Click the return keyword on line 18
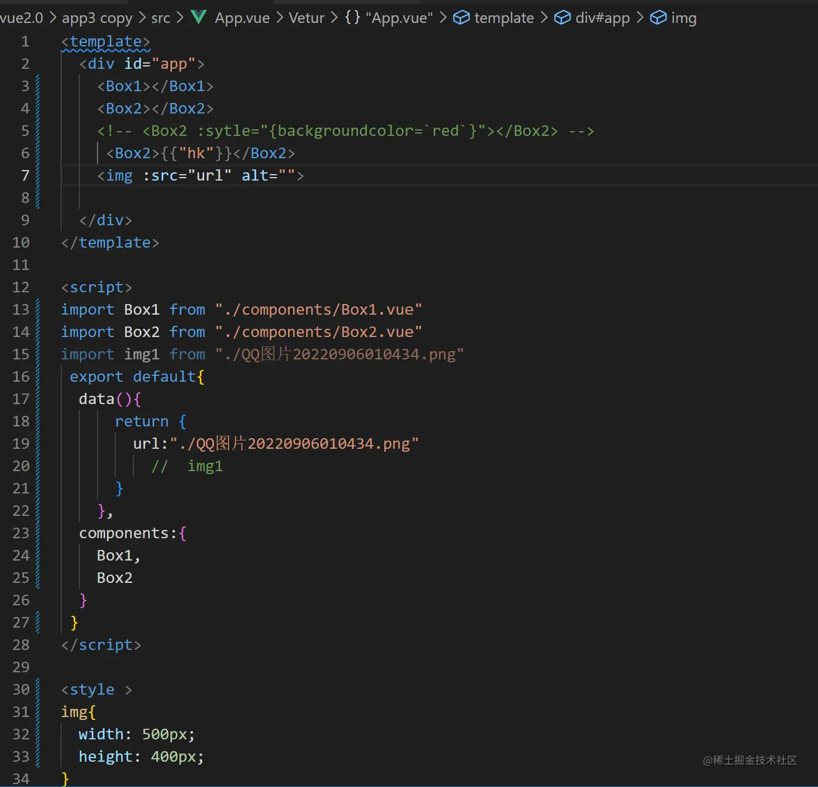818x787 pixels. coord(142,422)
